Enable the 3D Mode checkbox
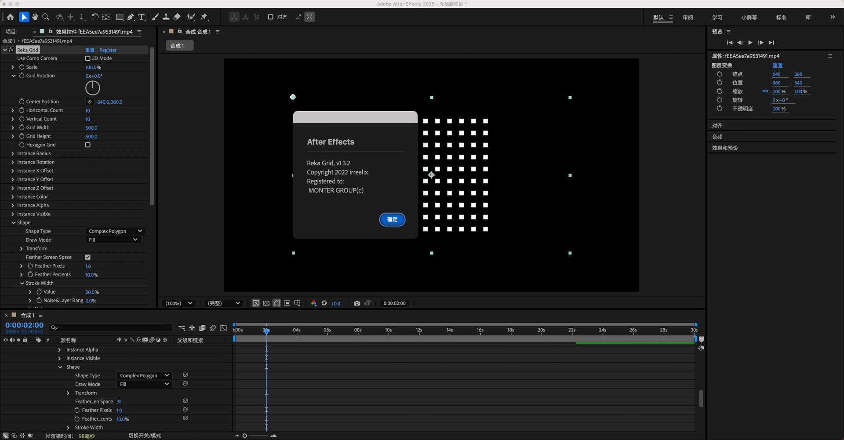 click(x=87, y=58)
